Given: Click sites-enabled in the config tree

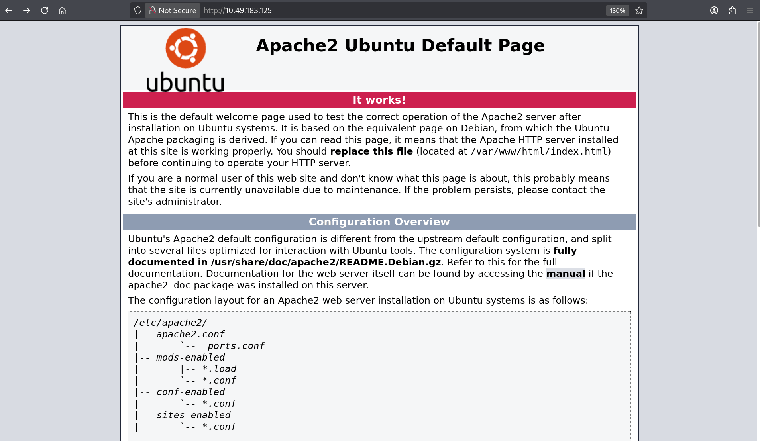Looking at the screenshot, I should tap(193, 415).
